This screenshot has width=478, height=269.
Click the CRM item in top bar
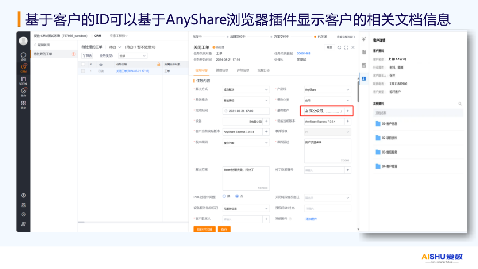coord(97,36)
